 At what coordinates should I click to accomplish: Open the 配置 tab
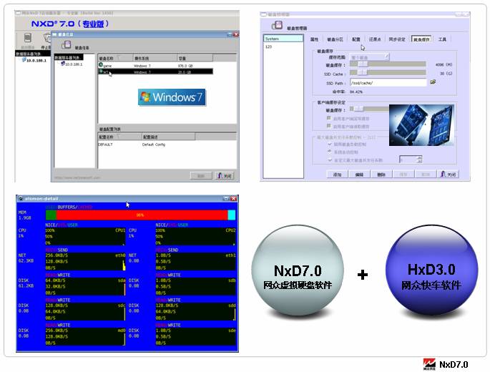(356, 39)
